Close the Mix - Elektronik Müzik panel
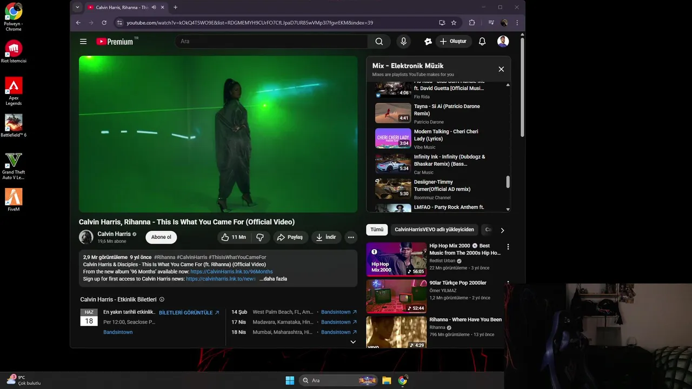Screen dimensions: 692x389 point(501,69)
